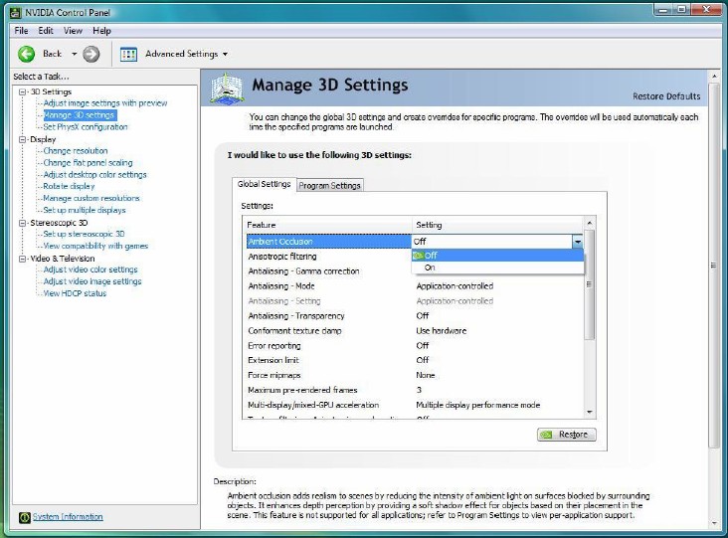Screen dimensions: 728x538
Task: Click main page scroll down arrow
Action: pos(714,523)
